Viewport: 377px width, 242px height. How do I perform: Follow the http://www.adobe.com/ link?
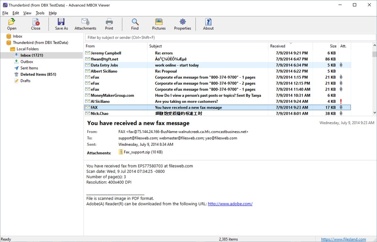coord(230,204)
